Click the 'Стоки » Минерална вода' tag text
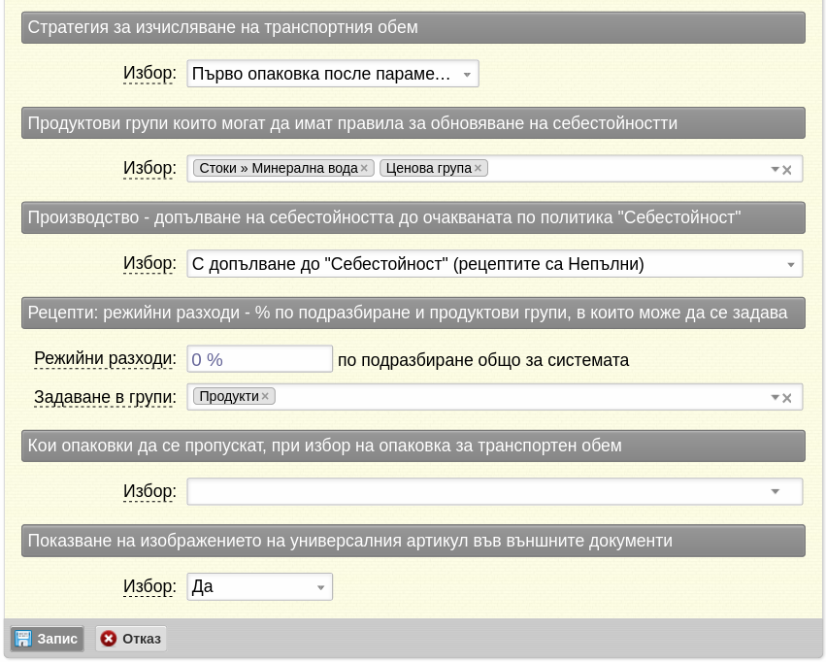The width and height of the screenshot is (826, 662). tap(279, 169)
